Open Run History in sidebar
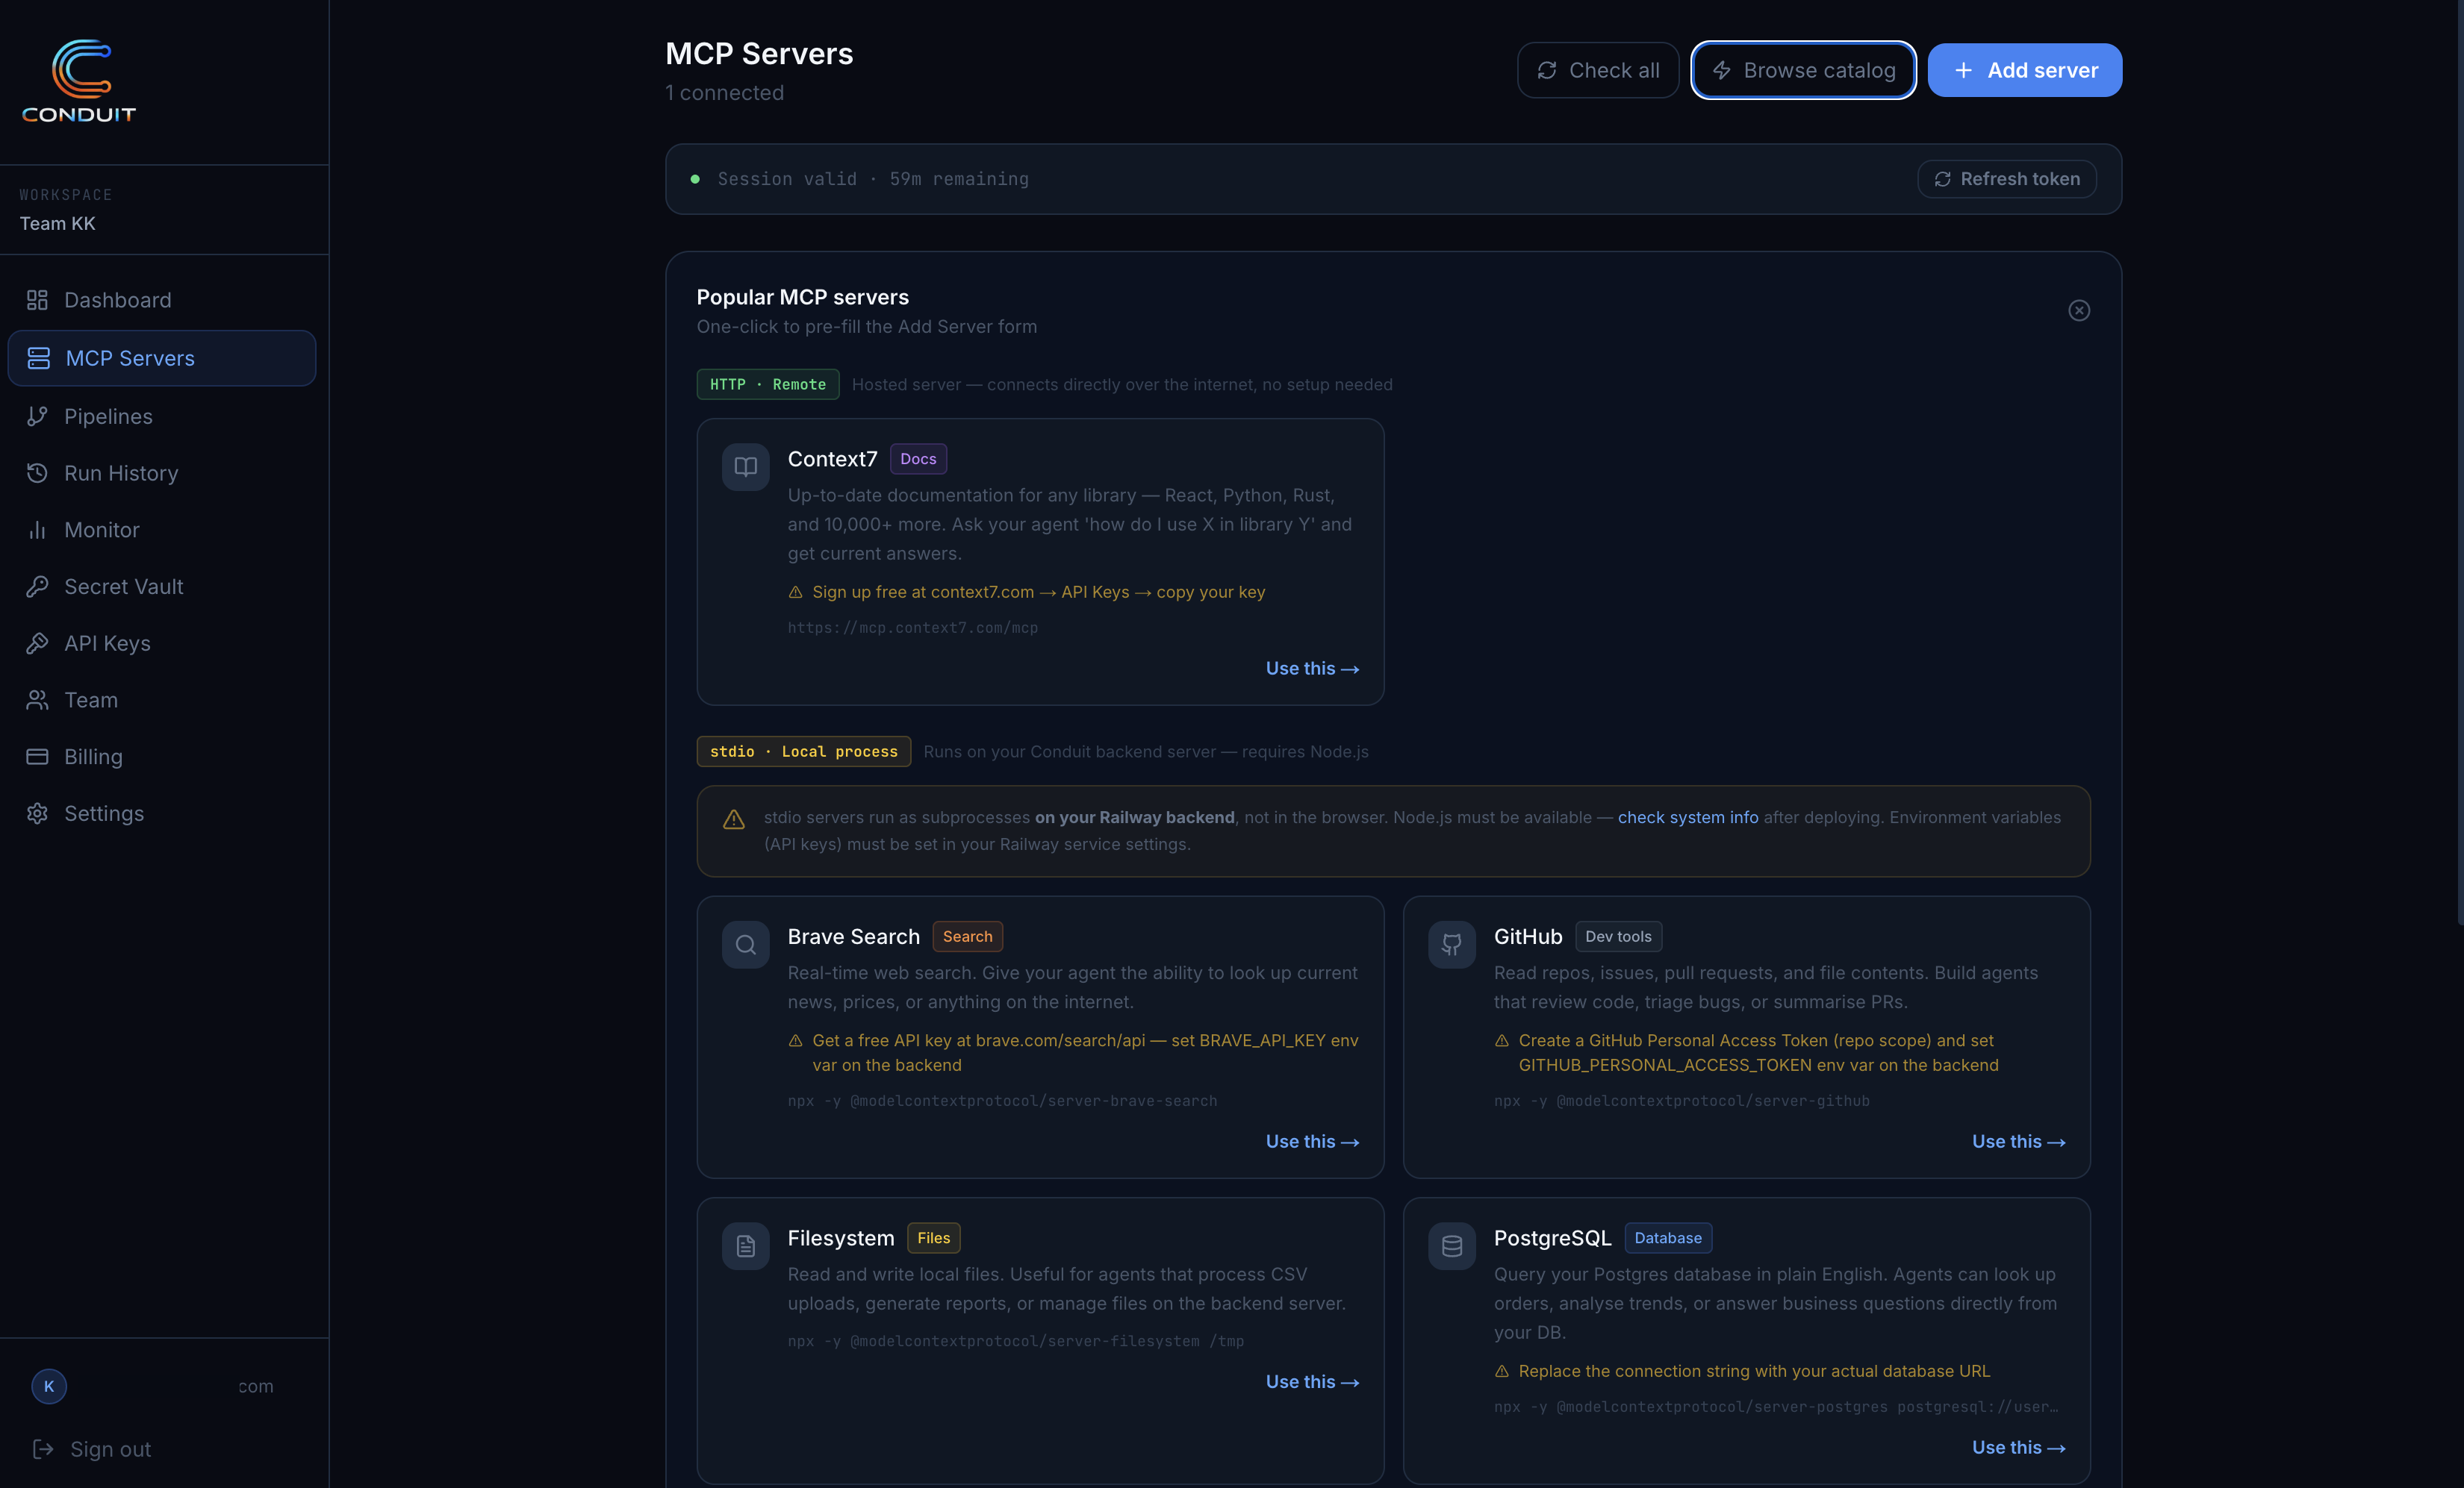This screenshot has width=2464, height=1488. pyautogui.click(x=120, y=474)
